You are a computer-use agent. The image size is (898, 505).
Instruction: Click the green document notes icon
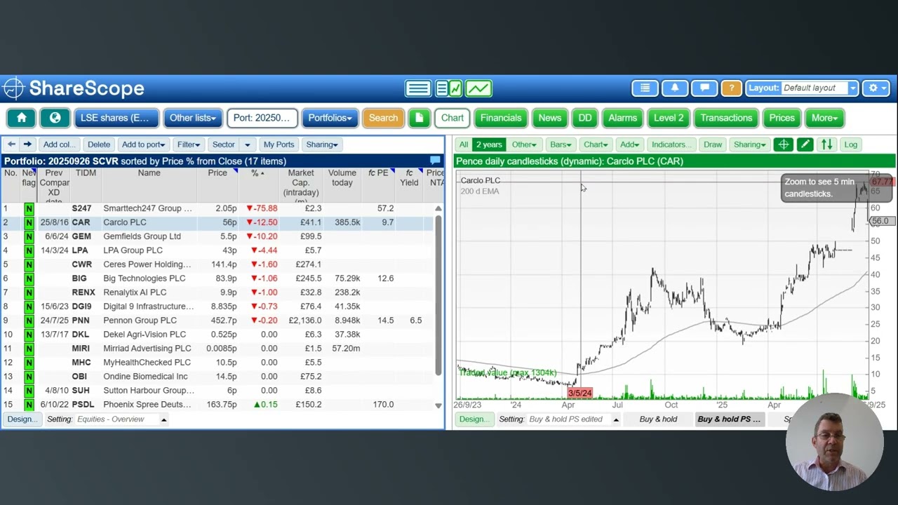[420, 118]
